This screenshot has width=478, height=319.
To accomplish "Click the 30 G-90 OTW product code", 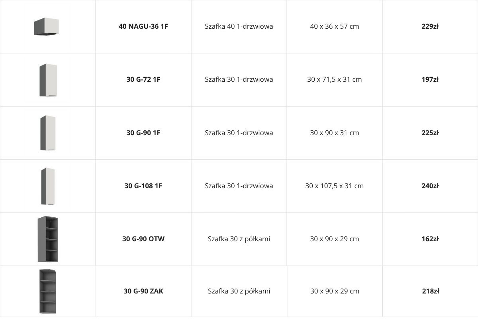I will point(143,239).
